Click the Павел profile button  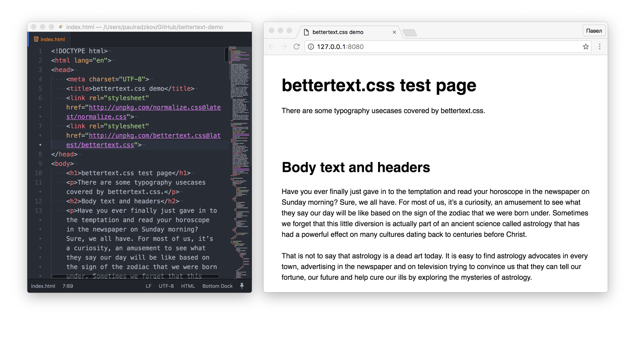click(594, 31)
